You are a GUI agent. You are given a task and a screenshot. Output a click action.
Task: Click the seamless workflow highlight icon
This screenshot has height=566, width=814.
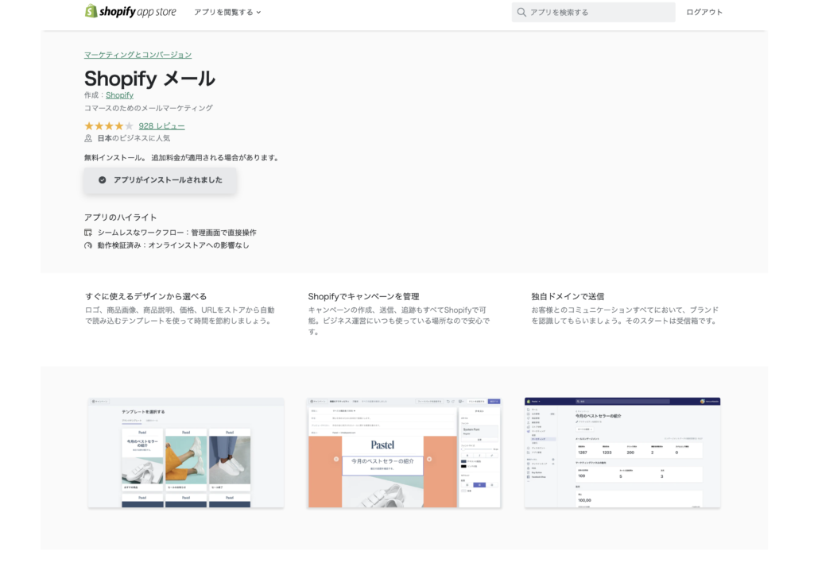pyautogui.click(x=88, y=233)
